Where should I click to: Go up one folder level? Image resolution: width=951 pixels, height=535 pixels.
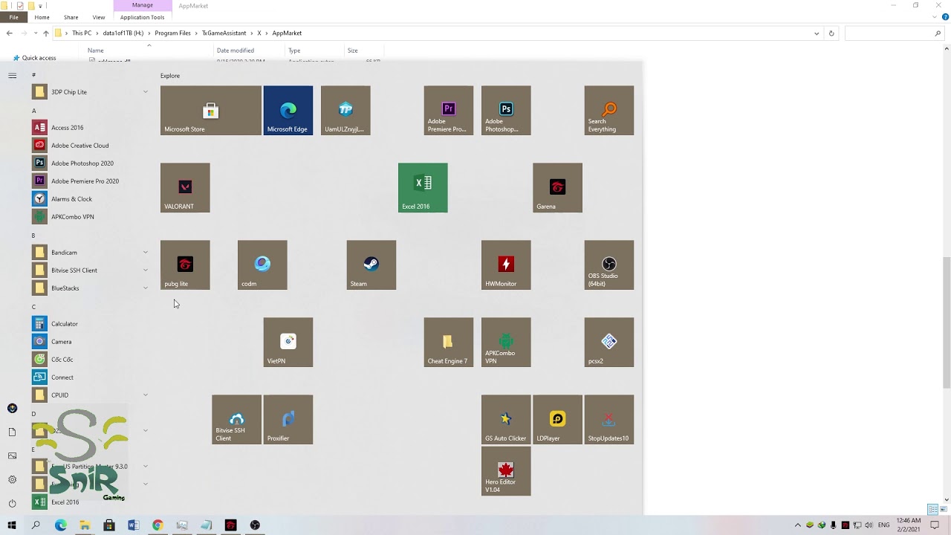(46, 33)
